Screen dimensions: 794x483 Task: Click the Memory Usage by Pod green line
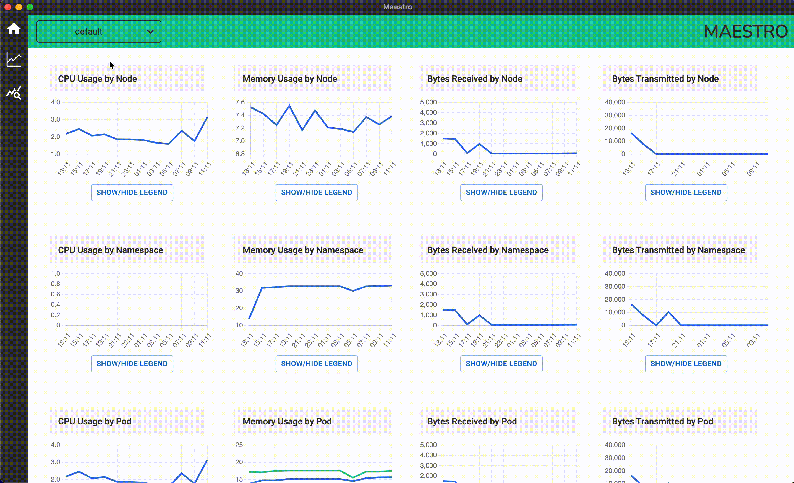[314, 471]
